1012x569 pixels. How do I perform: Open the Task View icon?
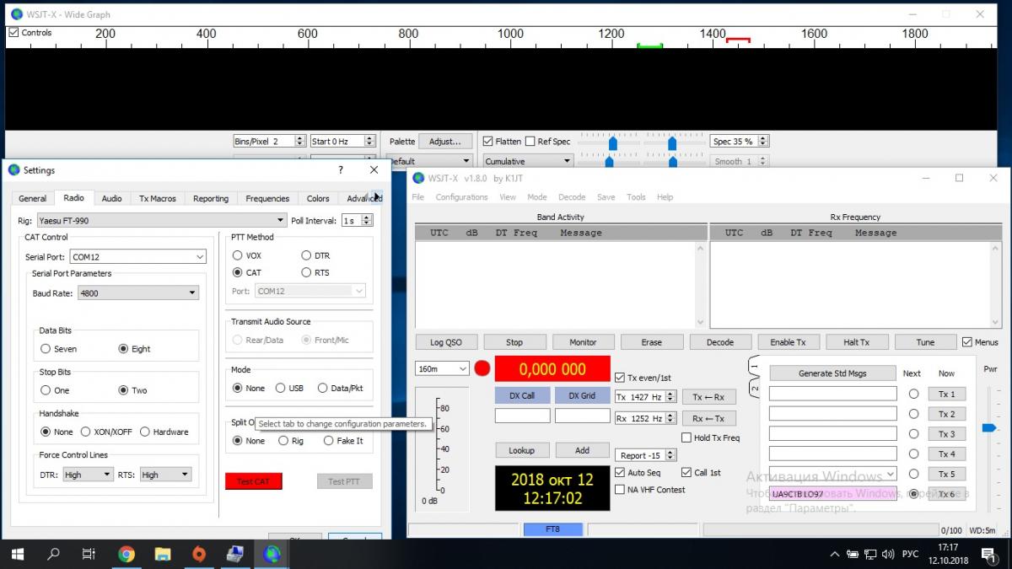89,554
